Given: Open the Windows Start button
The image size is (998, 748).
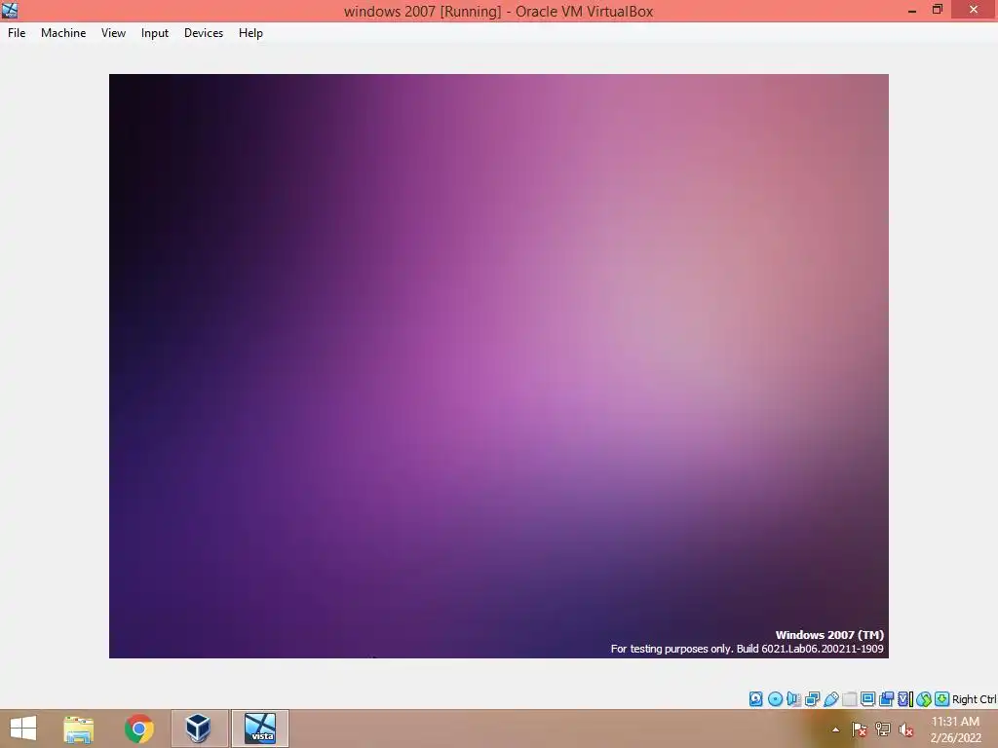Looking at the screenshot, I should (x=23, y=729).
